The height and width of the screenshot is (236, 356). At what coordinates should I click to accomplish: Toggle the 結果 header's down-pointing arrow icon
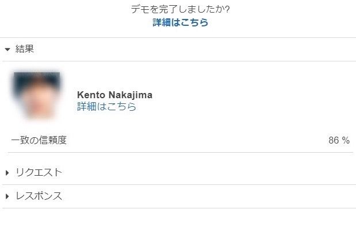click(x=7, y=49)
